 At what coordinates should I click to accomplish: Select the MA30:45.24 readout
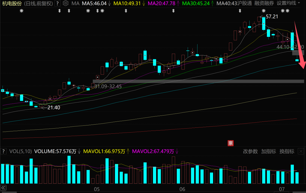coord(196,3)
